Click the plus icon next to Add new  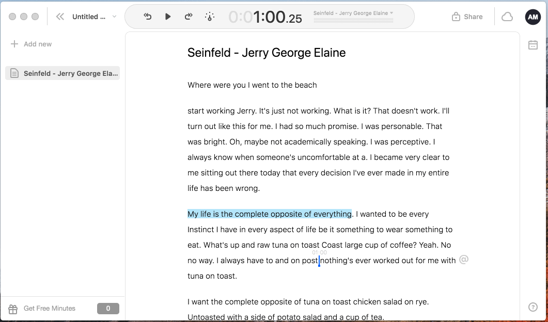click(14, 44)
